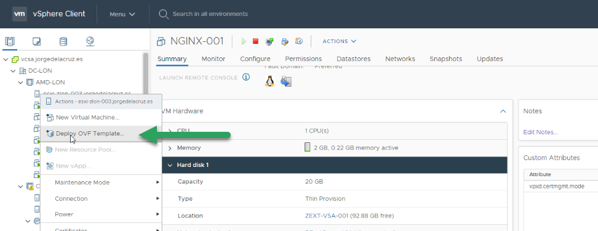Viewport: 598px width, 231px height.
Task: Collapse the Hard disk 1 section
Action: tap(170, 165)
